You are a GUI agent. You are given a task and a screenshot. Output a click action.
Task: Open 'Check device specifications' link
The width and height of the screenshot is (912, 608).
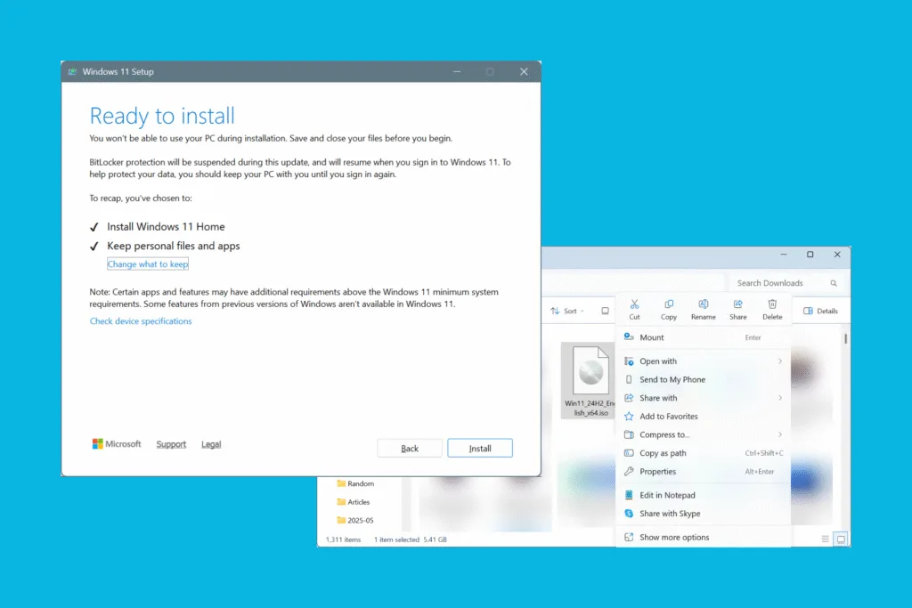coord(141,320)
